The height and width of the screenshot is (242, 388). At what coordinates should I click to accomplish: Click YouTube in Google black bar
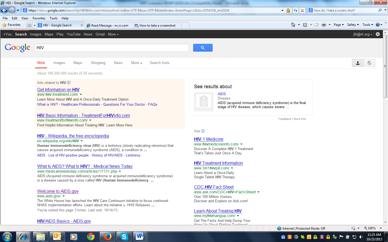pyautogui.click(x=74, y=34)
